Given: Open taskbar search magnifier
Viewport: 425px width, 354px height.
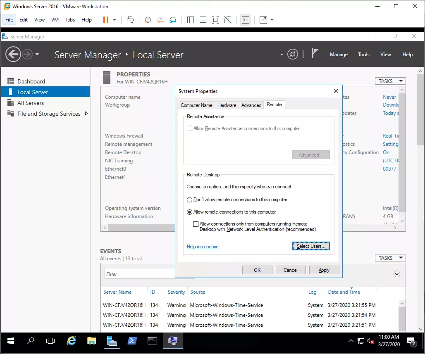Looking at the screenshot, I should [x=31, y=341].
